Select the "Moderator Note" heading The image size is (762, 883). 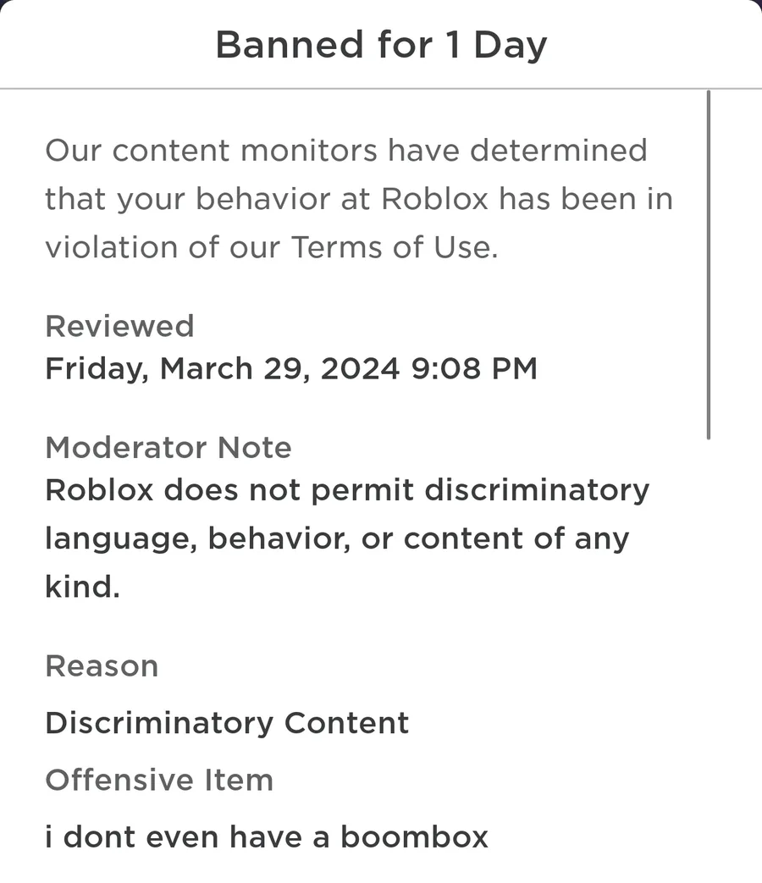pos(168,447)
